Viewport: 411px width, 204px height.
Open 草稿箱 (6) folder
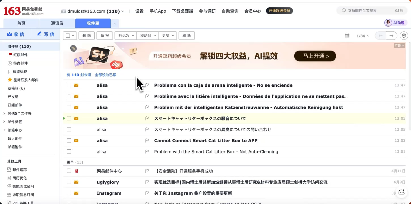pos(16,88)
